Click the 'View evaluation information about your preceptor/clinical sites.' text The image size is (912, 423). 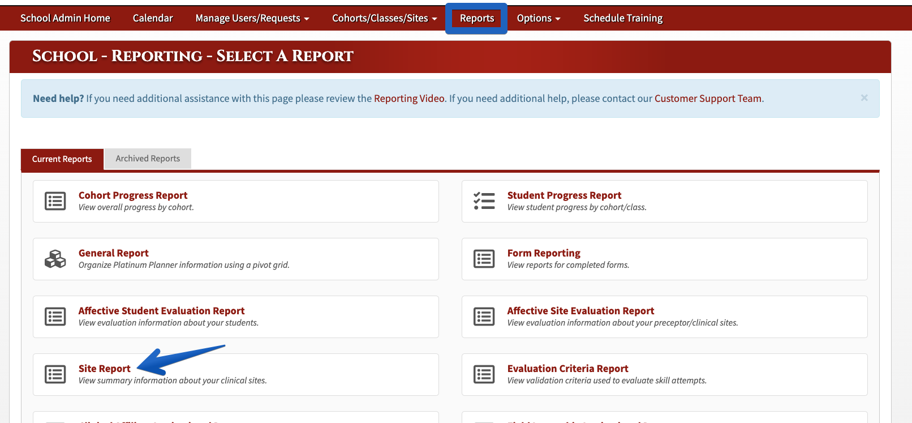pos(622,323)
